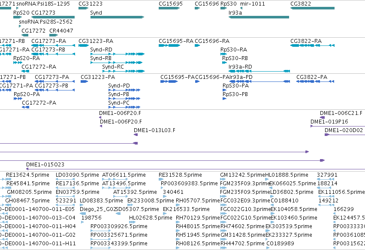Screen dimensions: 365x250
Task: Select EST label RH70129.5prime
Action: tap(198, 218)
